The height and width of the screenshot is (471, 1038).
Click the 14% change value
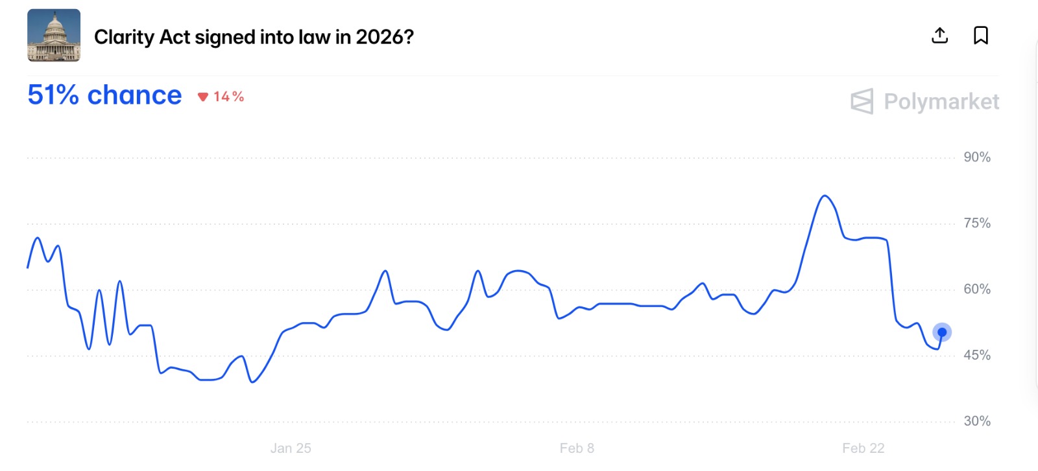pos(228,97)
